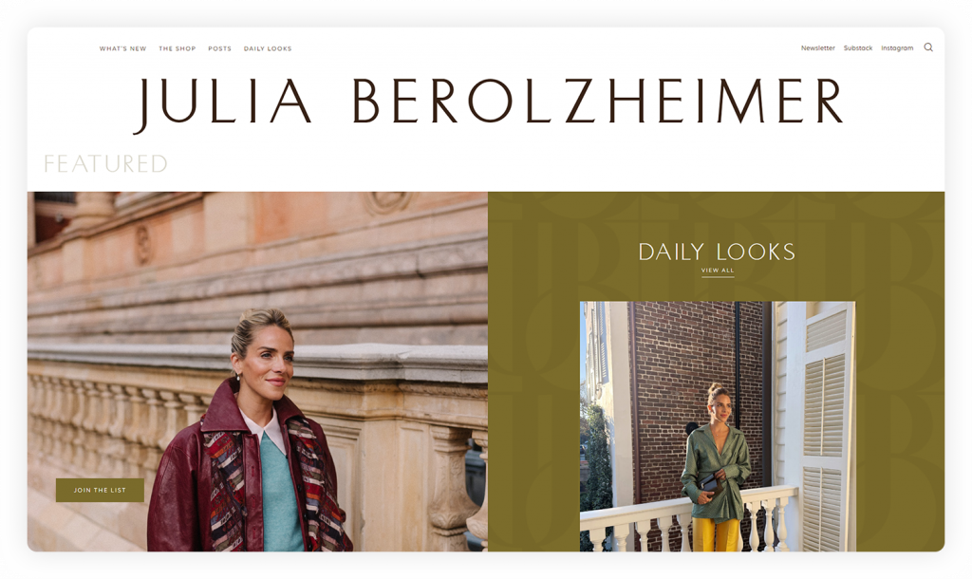
Task: Click the large Daily Looks heading
Action: pyautogui.click(x=717, y=252)
